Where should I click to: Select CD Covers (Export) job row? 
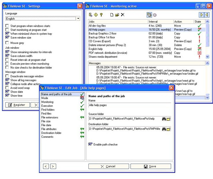click(x=147, y=41)
